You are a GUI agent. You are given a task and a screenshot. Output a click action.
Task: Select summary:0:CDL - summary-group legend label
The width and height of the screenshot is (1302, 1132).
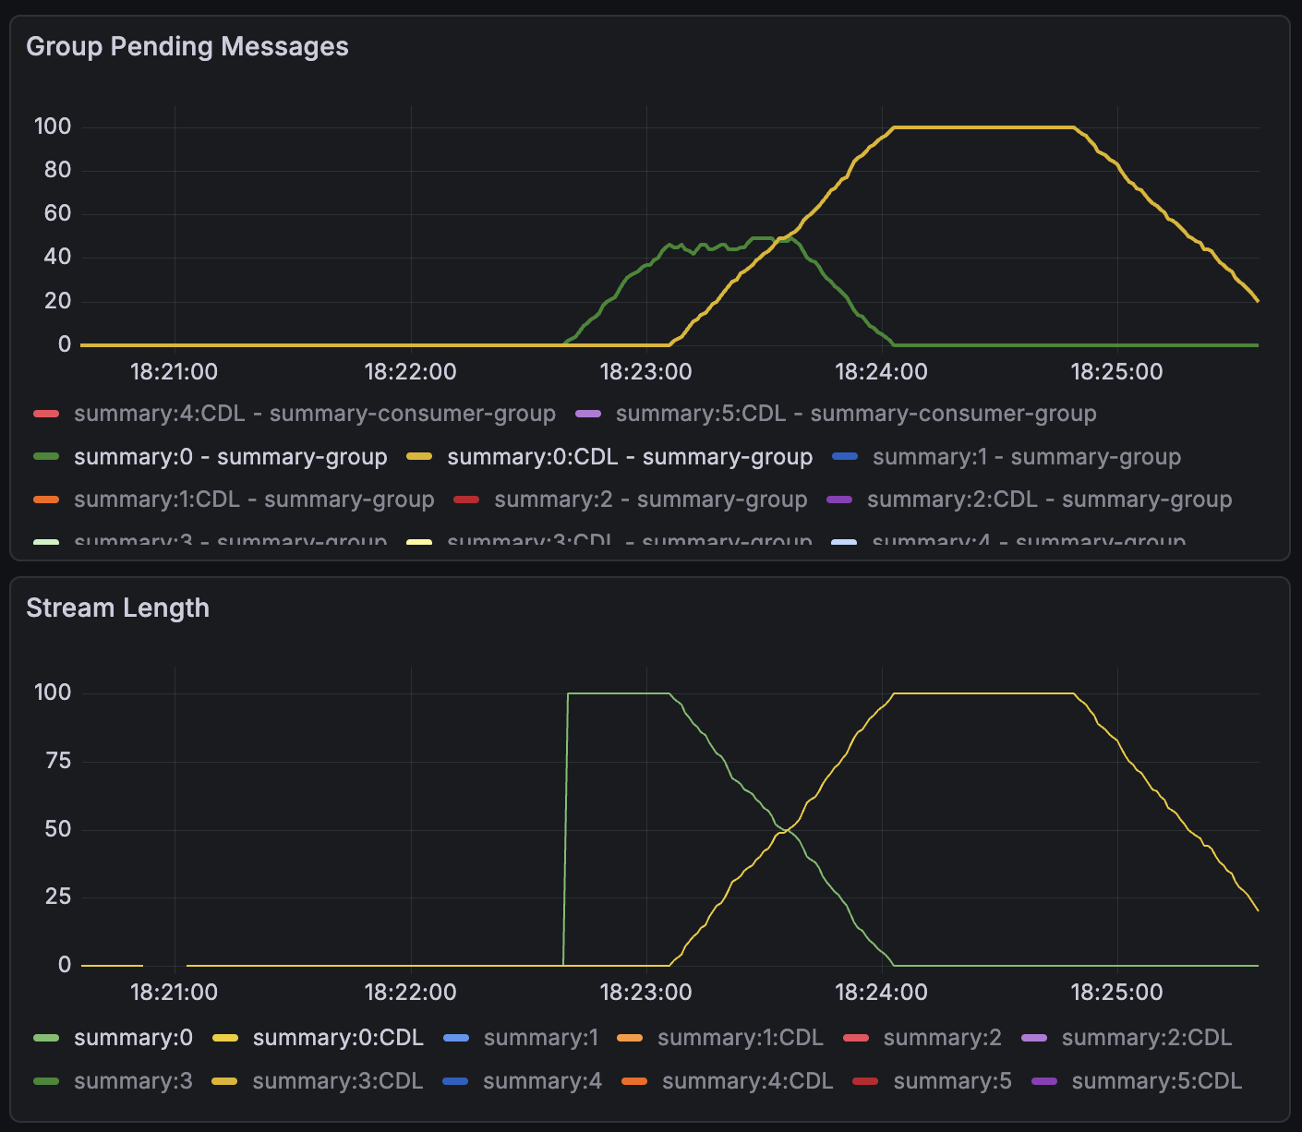coord(630,457)
